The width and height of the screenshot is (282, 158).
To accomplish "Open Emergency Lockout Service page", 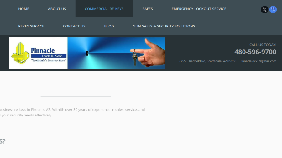I will 199,9.
